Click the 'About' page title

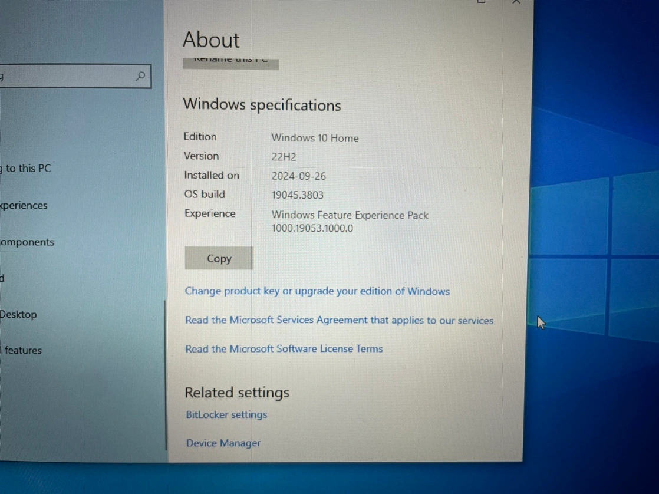[211, 40]
